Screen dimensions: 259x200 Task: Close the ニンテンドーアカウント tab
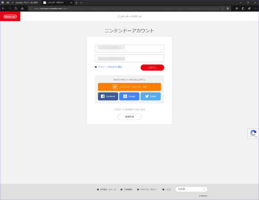point(71,3)
